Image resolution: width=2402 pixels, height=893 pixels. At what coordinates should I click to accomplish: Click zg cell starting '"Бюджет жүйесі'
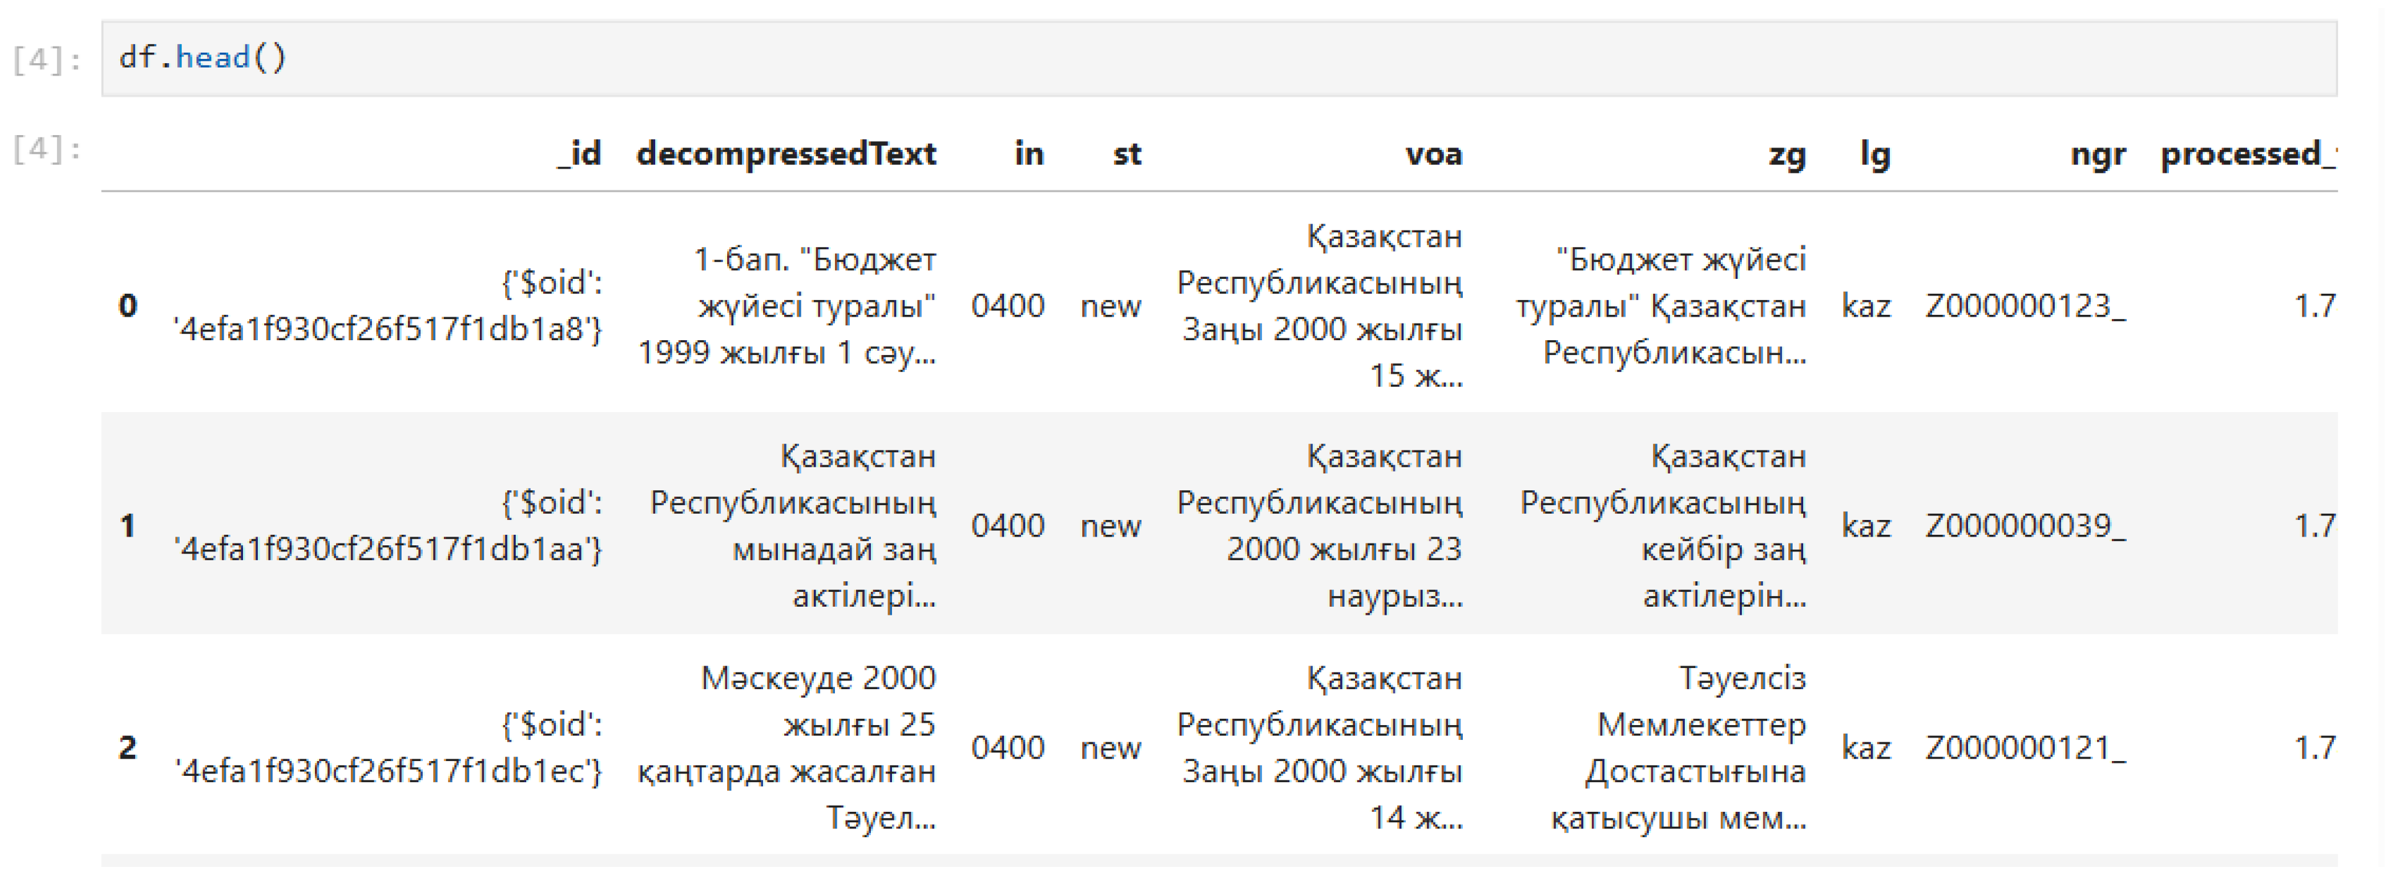tap(1662, 306)
